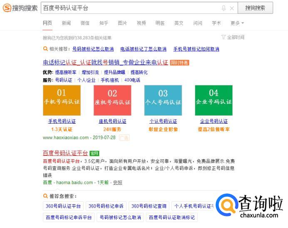Viewport: 288px width, 228px height.
Task: Click the 座机号码认证 link under tile 02
Action: coord(112,121)
